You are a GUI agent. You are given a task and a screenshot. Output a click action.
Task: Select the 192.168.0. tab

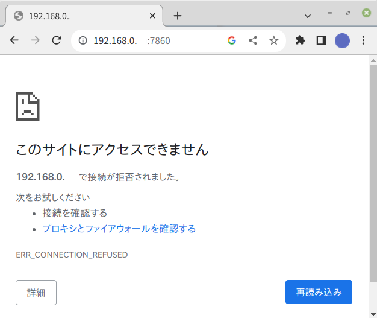click(84, 16)
